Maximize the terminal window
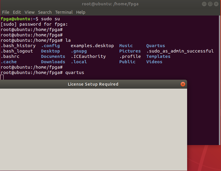The height and width of the screenshot is (171, 221). 210,4
